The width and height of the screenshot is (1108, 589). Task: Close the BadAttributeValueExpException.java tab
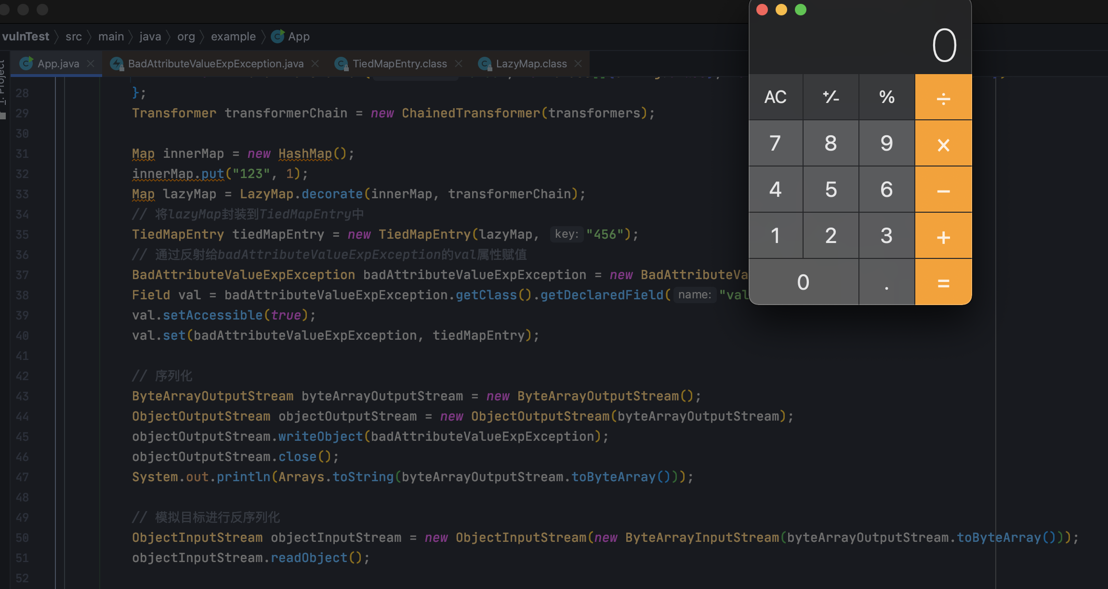click(x=315, y=64)
